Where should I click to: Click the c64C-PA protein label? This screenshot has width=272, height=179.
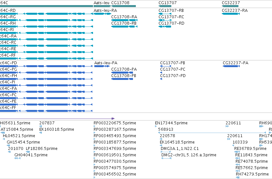(x=9, y=89)
